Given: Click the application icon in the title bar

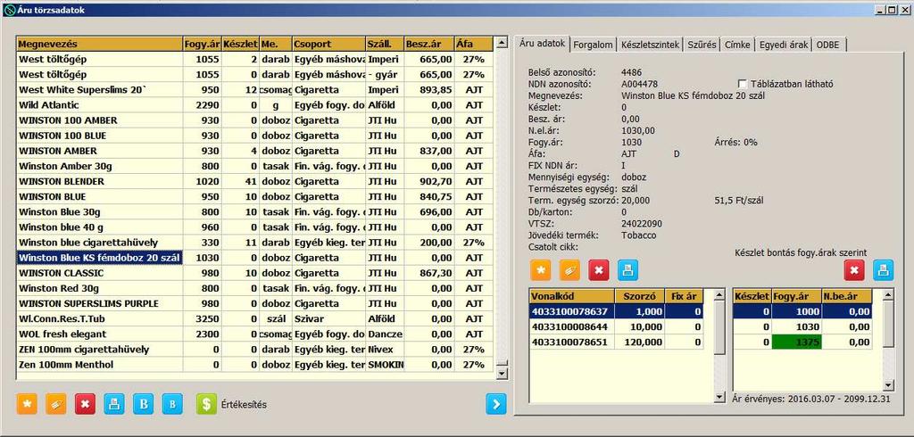Looking at the screenshot, I should [9, 10].
